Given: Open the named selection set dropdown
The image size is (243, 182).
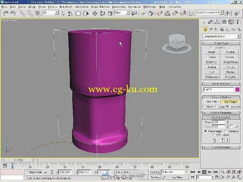Looking at the screenshot, I should 222,12.
